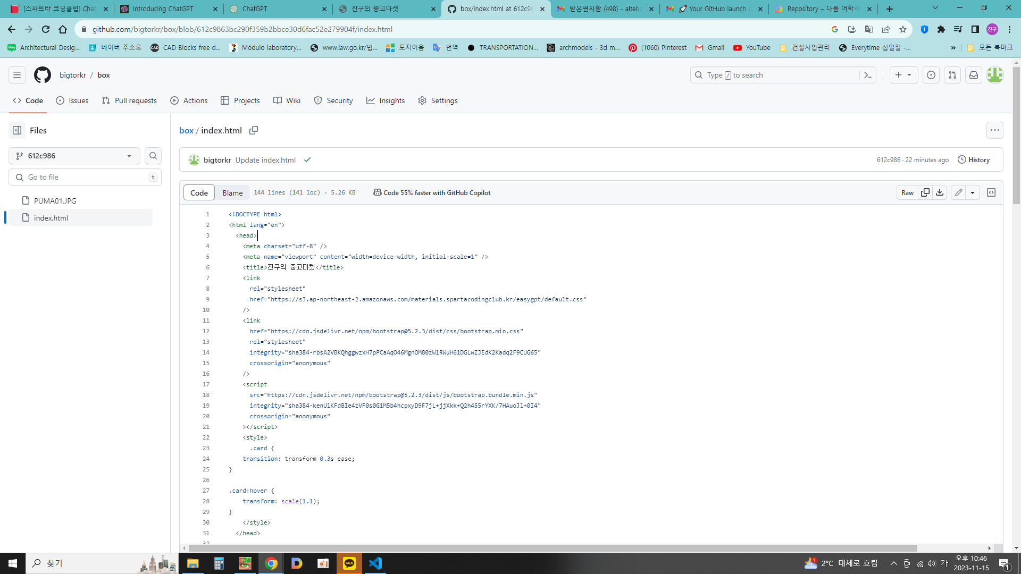Switch to Your GitHub launch browser tab
1021x574 pixels.
(714, 9)
